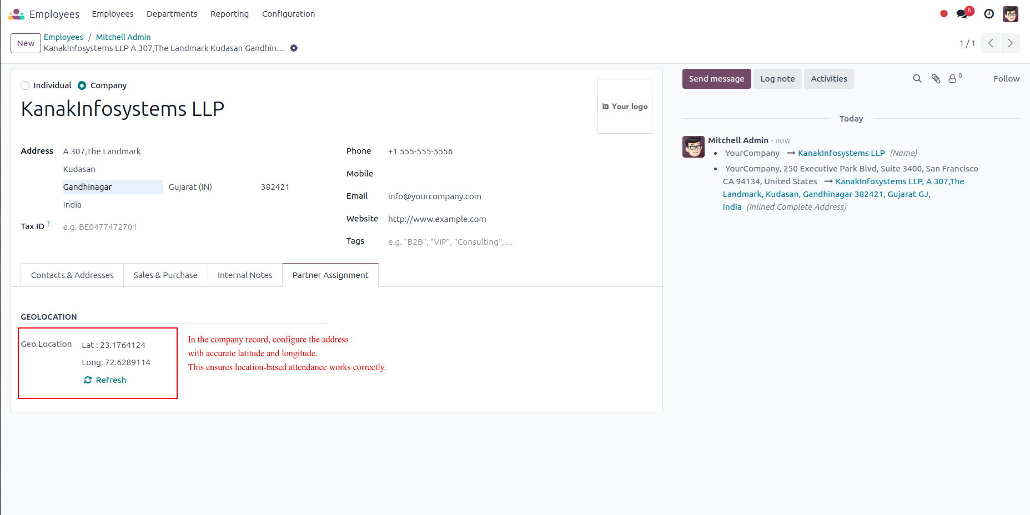Go to previous record arrow
The image size is (1030, 515).
(x=991, y=43)
